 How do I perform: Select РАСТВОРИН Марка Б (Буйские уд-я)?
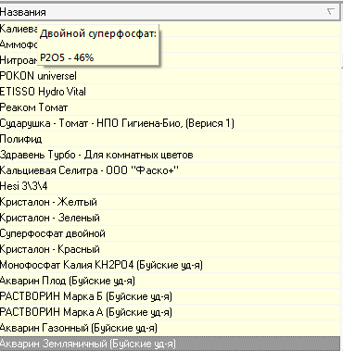pyautogui.click(x=170, y=296)
